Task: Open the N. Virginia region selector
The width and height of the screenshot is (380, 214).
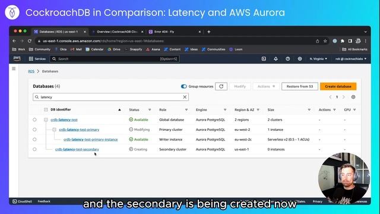Action: click(318, 59)
